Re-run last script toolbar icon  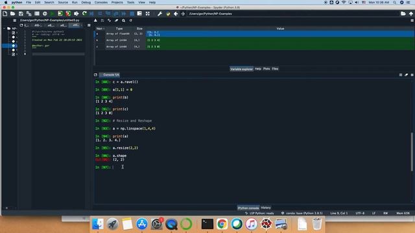84,14
